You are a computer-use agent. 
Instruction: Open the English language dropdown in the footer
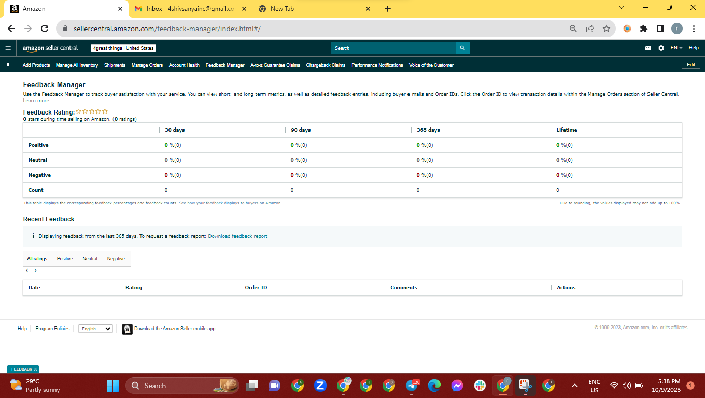click(x=95, y=329)
